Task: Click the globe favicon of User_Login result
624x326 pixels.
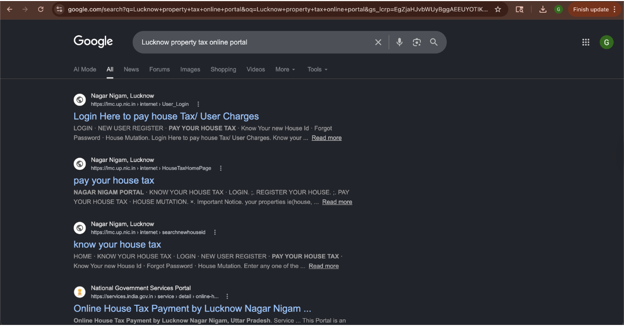Action: point(80,100)
